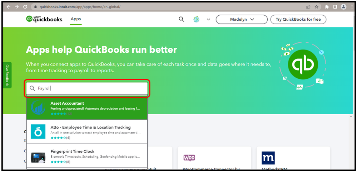The width and height of the screenshot is (357, 172).
Task: Click Try QuickBooks for free button
Action: tap(298, 20)
